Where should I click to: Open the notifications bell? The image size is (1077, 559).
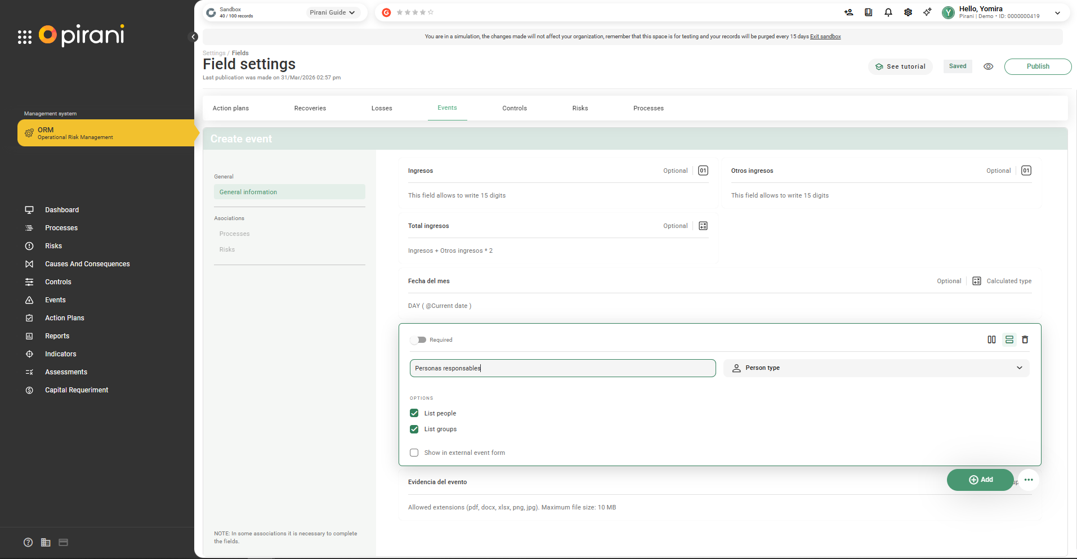tap(888, 12)
